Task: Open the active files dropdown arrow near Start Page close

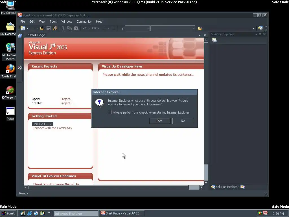Action: tap(200, 35)
